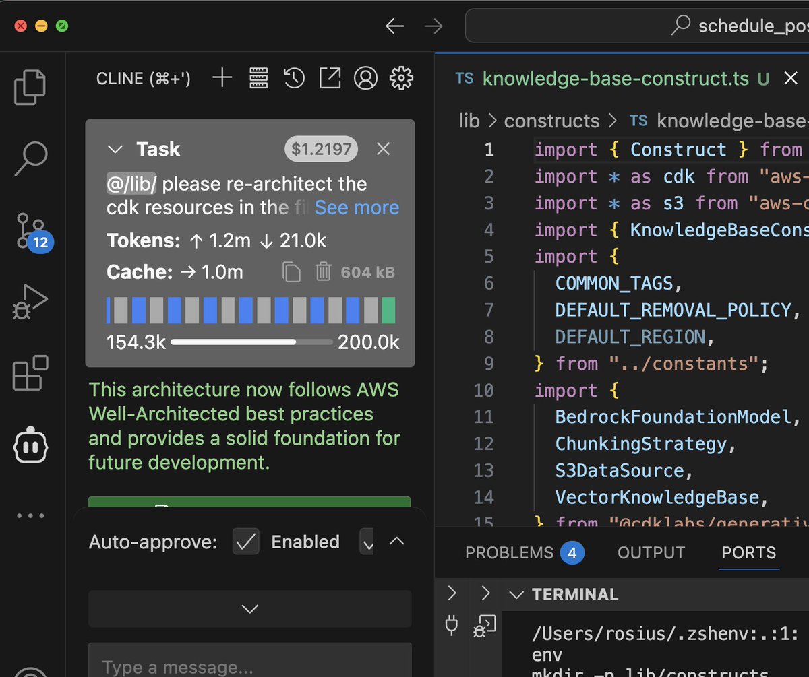
Task: Close the knowledge-base-construct.ts tab
Action: click(791, 79)
